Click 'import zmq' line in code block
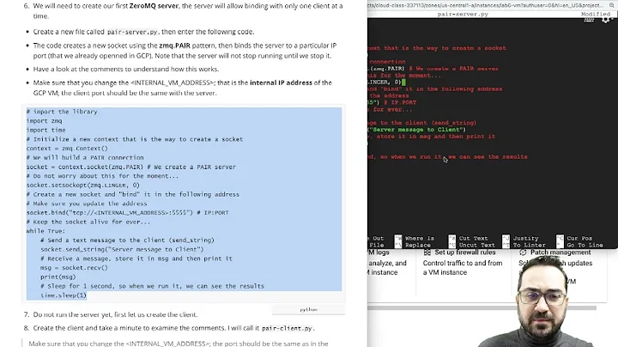Image resolution: width=618 pixels, height=347 pixels. (44, 120)
